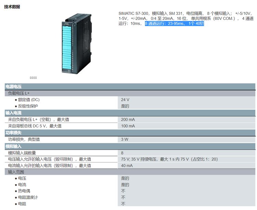Click the 40 mA current limit value
The height and width of the screenshot is (210, 257).
(127, 166)
